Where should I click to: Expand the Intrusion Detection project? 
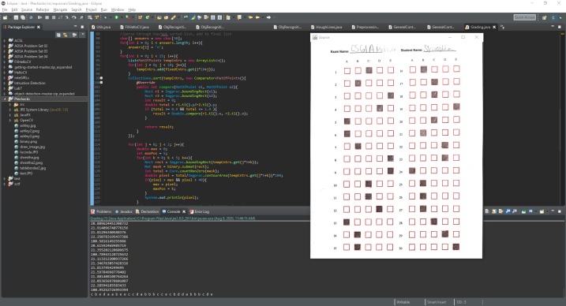[x=4, y=83]
